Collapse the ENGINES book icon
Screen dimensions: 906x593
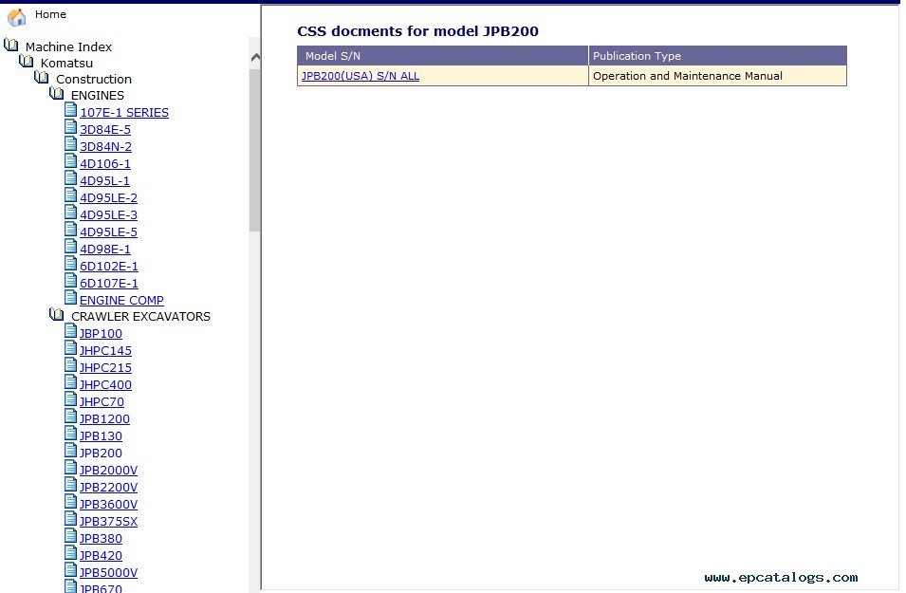tap(57, 93)
